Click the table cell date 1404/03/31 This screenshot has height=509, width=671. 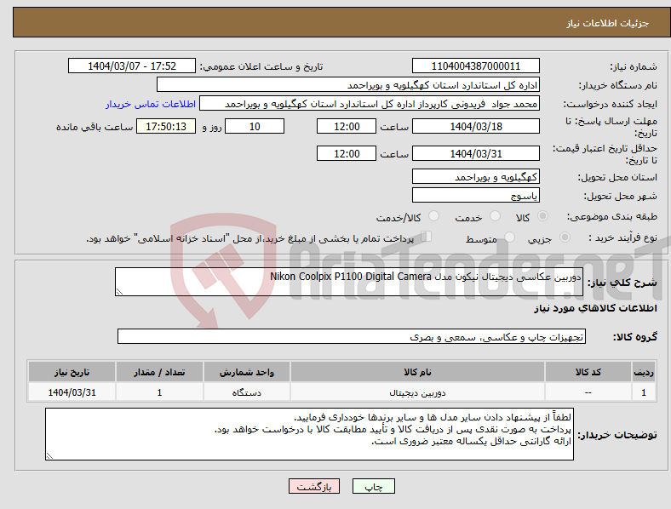click(x=72, y=392)
